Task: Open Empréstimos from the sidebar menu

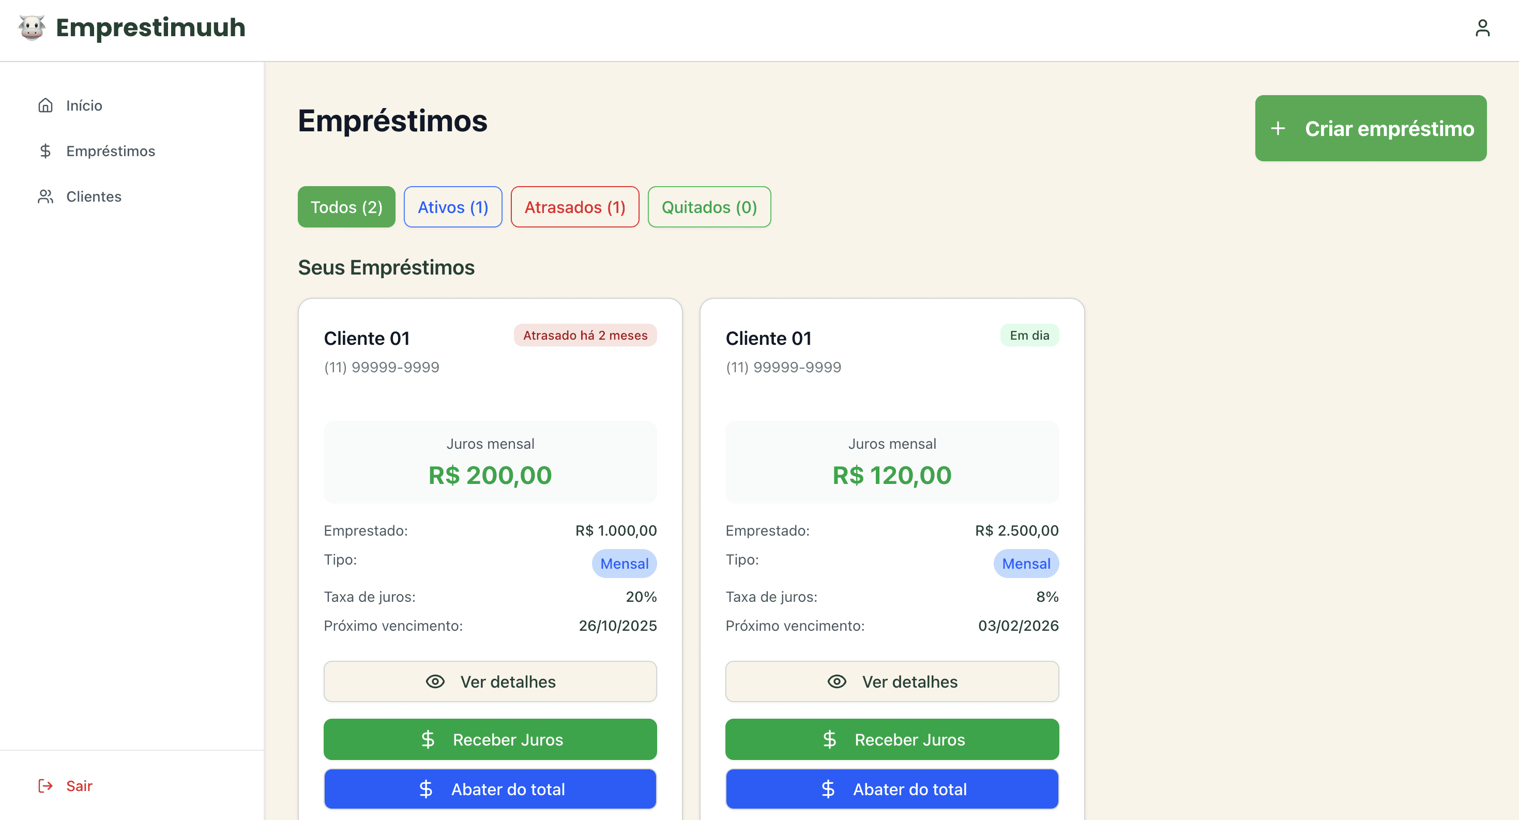Action: (x=110, y=151)
